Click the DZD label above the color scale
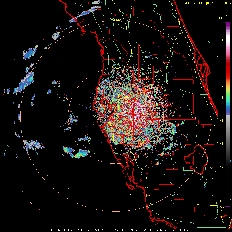 point(227,15)
